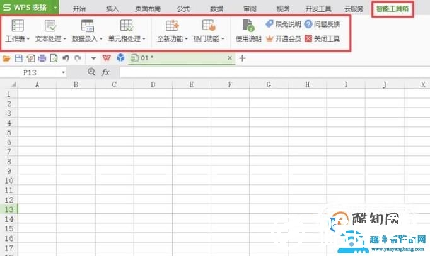Expand the 工作表 dropdown arrow
The width and height of the screenshot is (430, 256).
(28, 39)
